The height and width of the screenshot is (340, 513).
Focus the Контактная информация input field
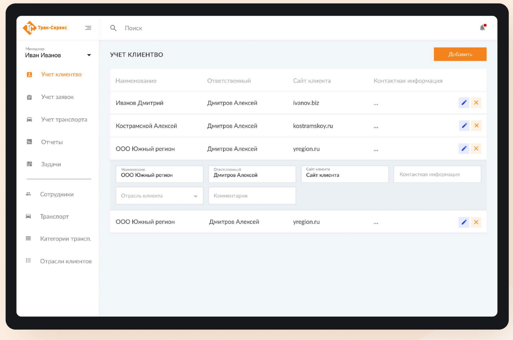(437, 174)
